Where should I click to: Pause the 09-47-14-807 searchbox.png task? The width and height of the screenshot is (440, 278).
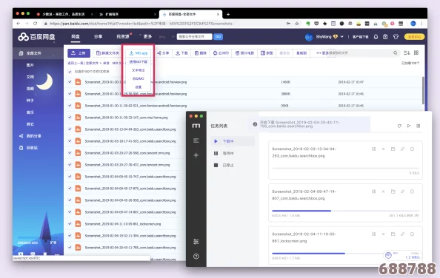tap(373, 191)
